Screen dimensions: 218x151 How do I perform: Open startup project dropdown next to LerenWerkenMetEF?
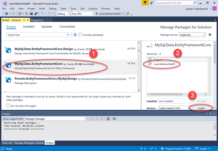click(123, 14)
